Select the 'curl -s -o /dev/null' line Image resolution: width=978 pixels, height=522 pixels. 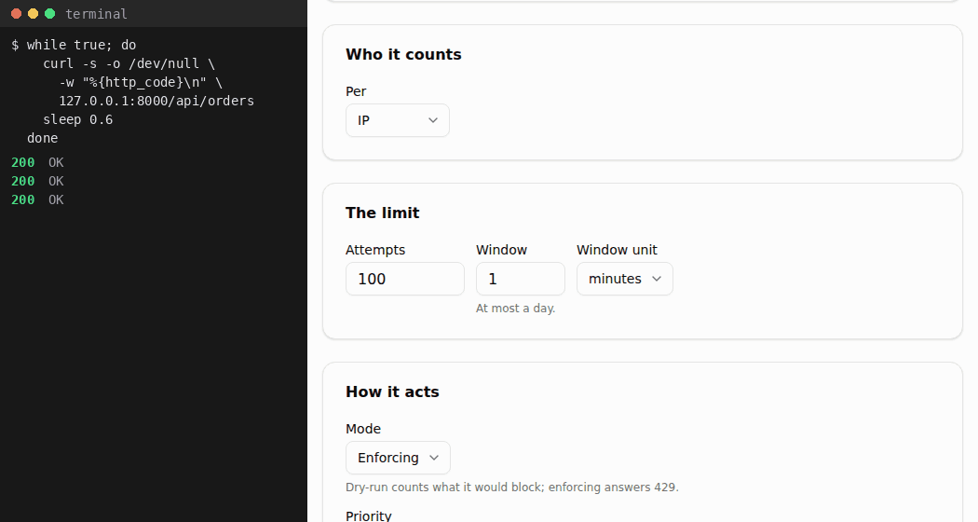click(x=129, y=63)
